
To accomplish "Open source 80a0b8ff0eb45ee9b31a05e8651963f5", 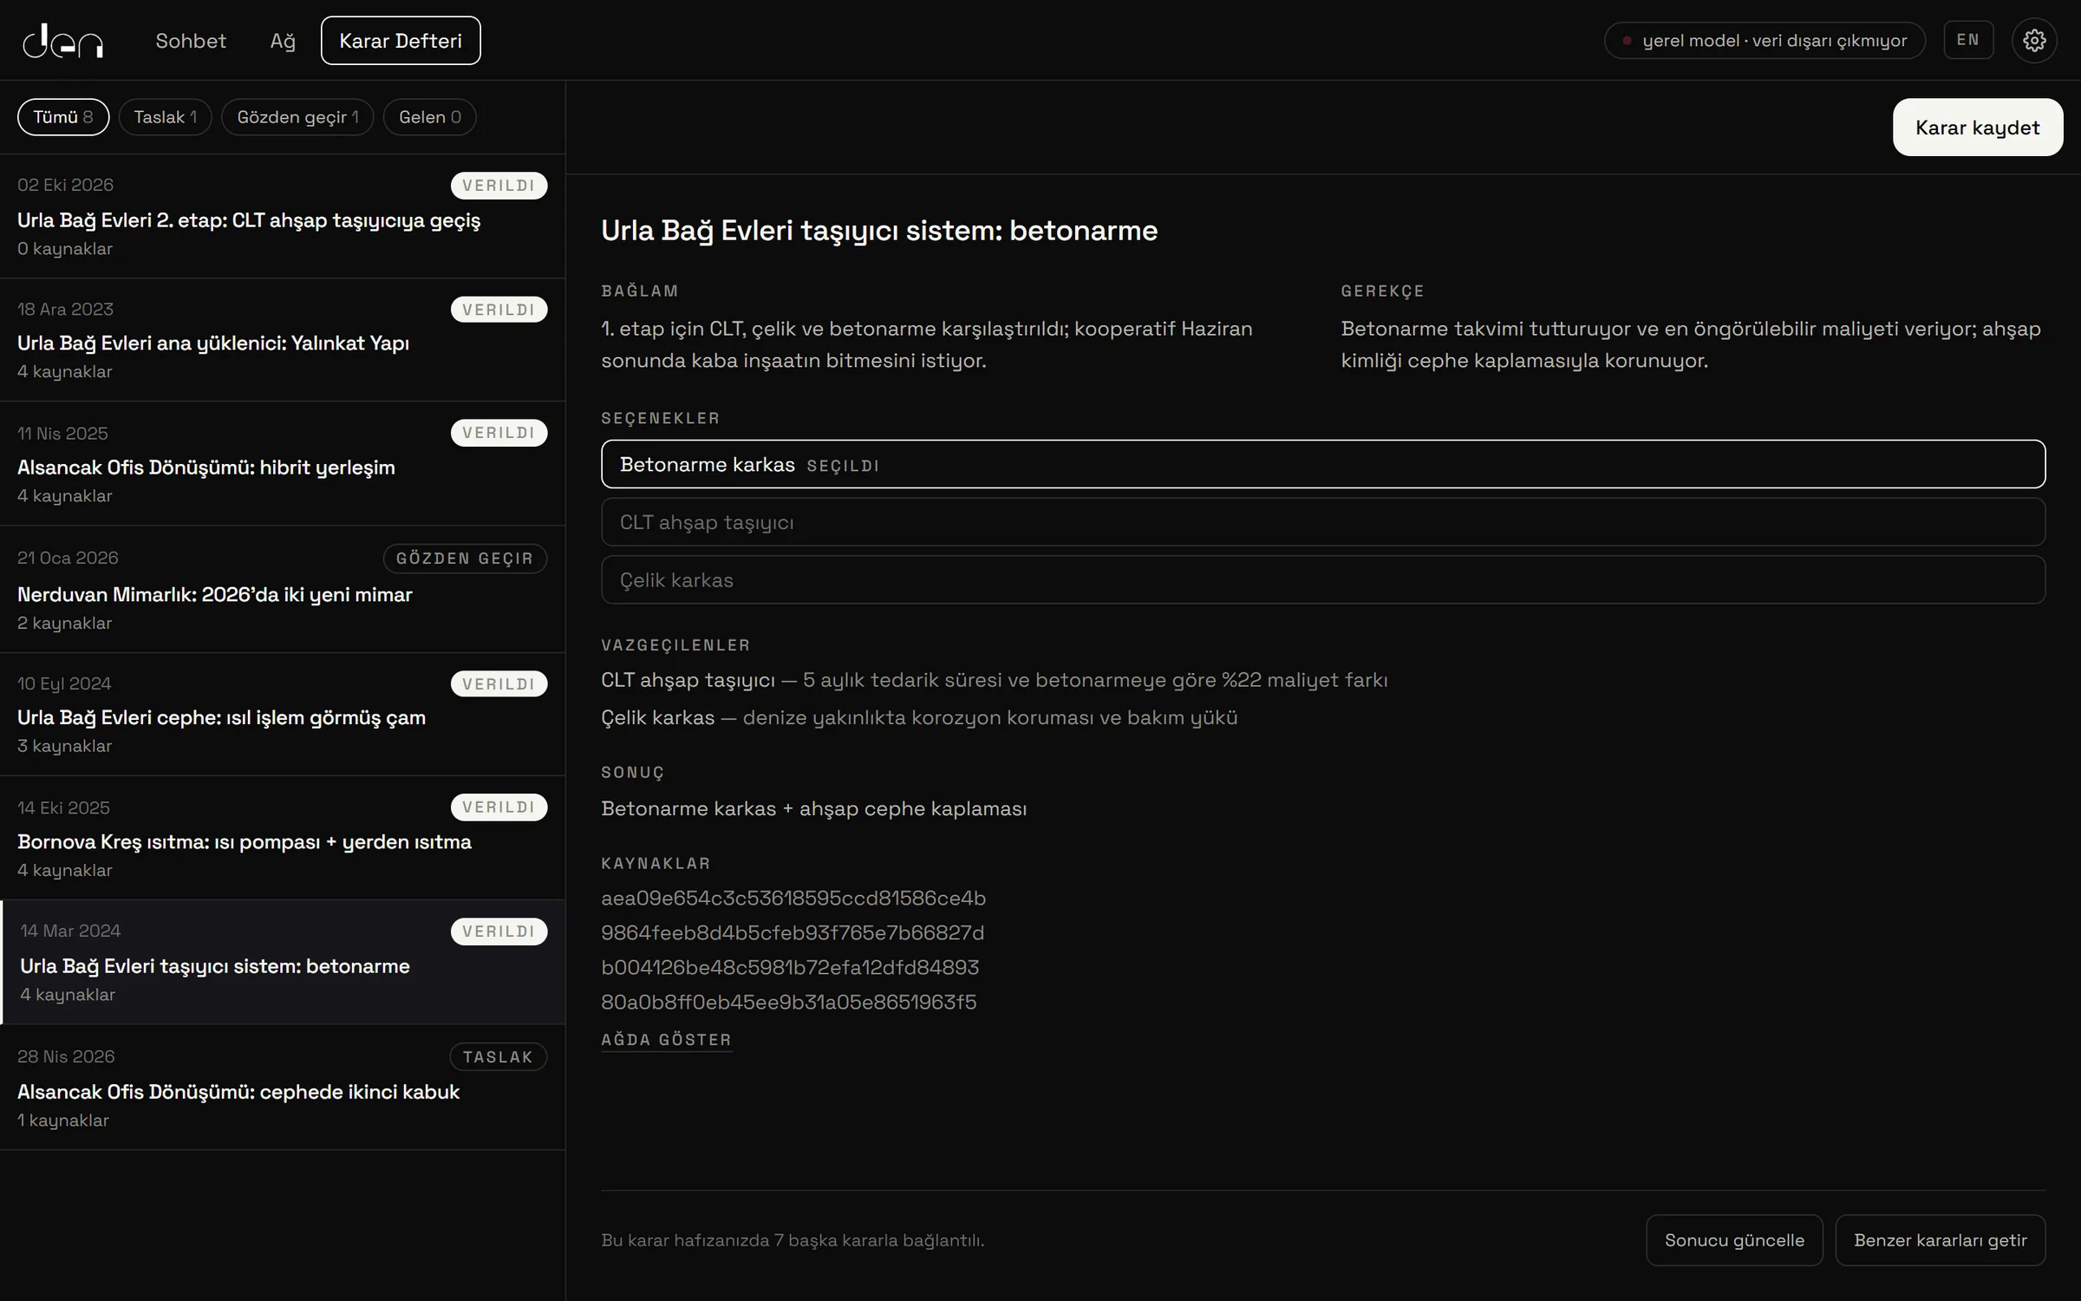I will 788,1003.
